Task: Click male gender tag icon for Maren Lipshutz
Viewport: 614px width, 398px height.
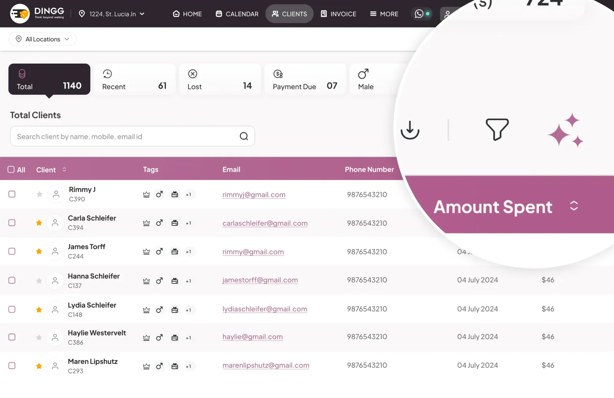Action: click(159, 367)
